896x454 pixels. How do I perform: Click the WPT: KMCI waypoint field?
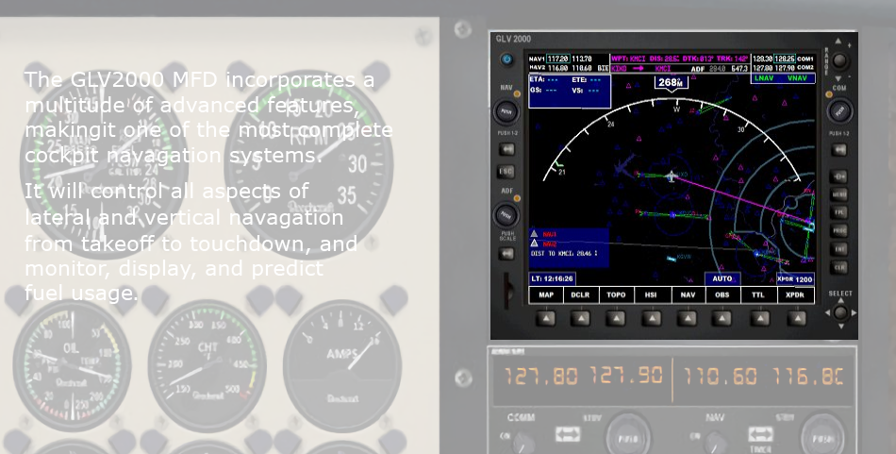[x=628, y=59]
